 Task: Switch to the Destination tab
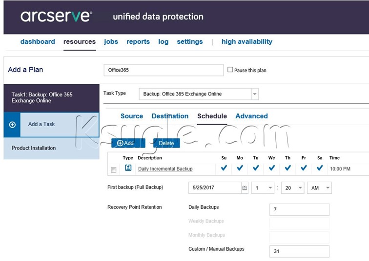click(170, 116)
